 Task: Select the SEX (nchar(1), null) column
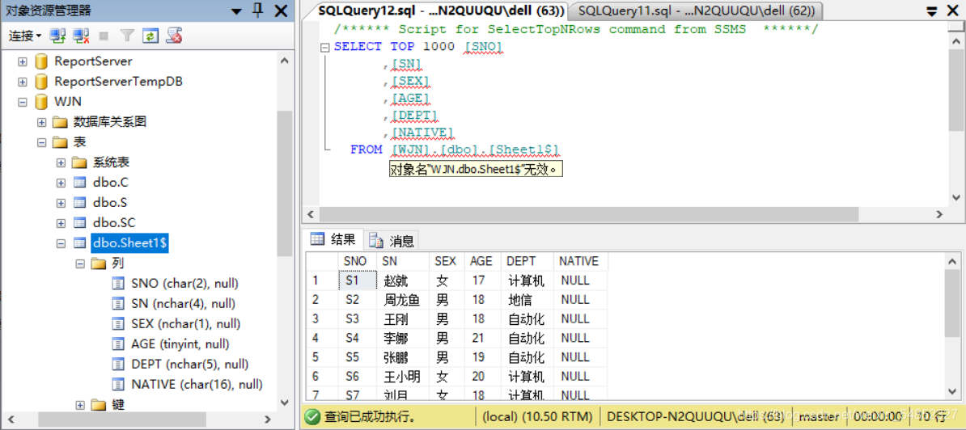185,323
